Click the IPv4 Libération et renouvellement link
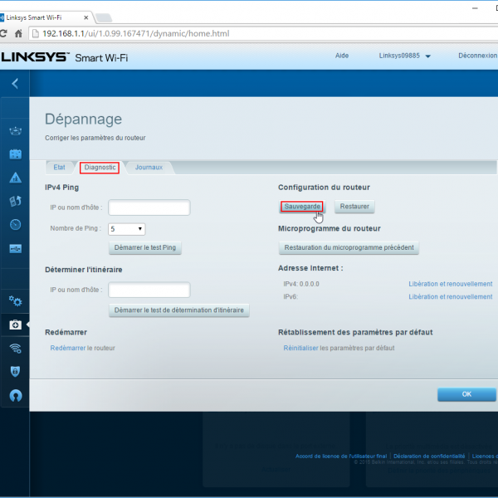Image resolution: width=498 pixels, height=498 pixels. coord(450,284)
